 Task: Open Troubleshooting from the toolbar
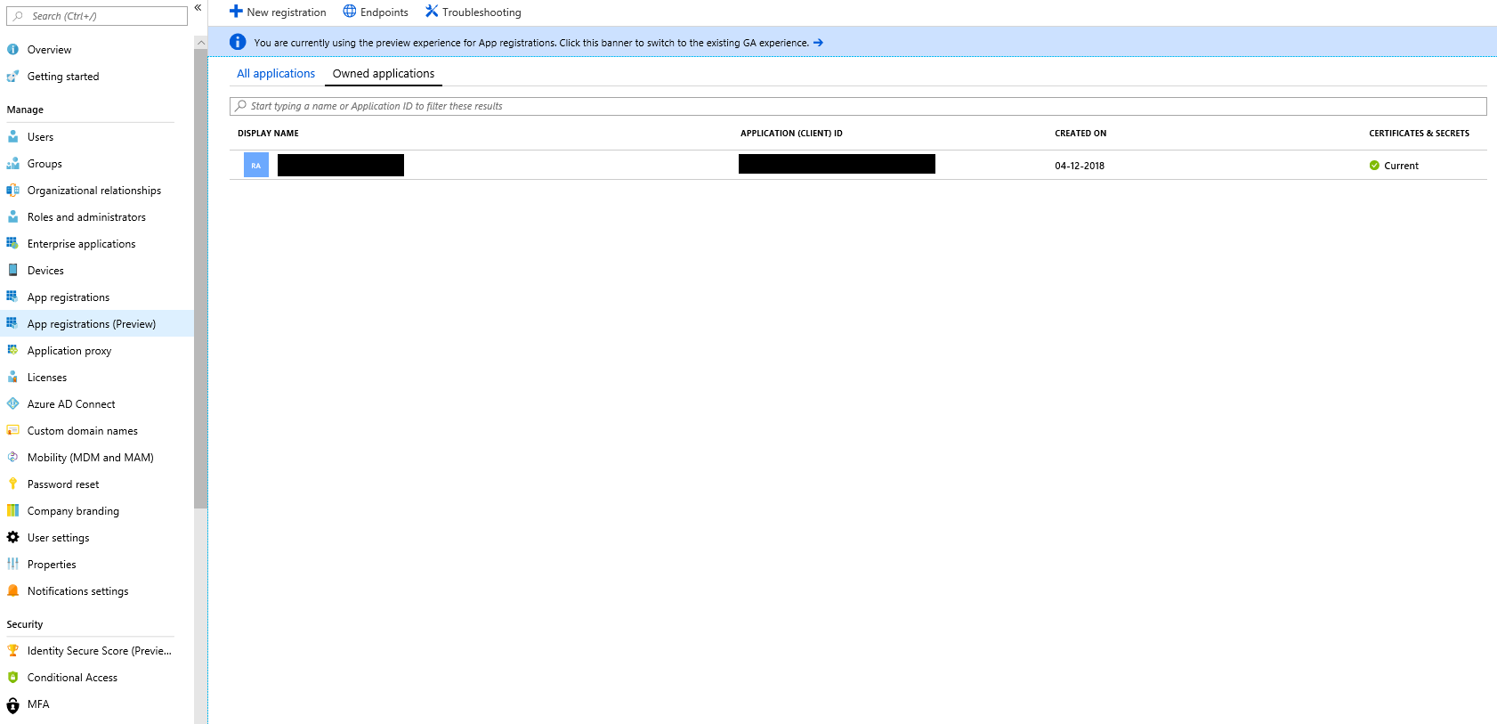473,12
